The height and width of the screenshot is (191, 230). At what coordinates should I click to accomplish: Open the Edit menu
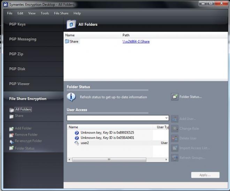click(20, 13)
